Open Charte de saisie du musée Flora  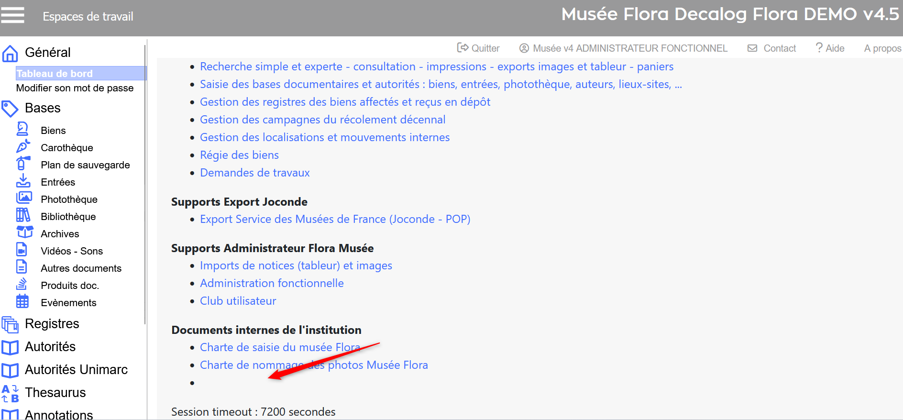coord(280,347)
